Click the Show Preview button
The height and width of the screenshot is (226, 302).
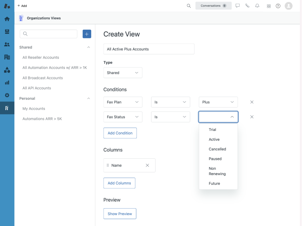(120, 214)
